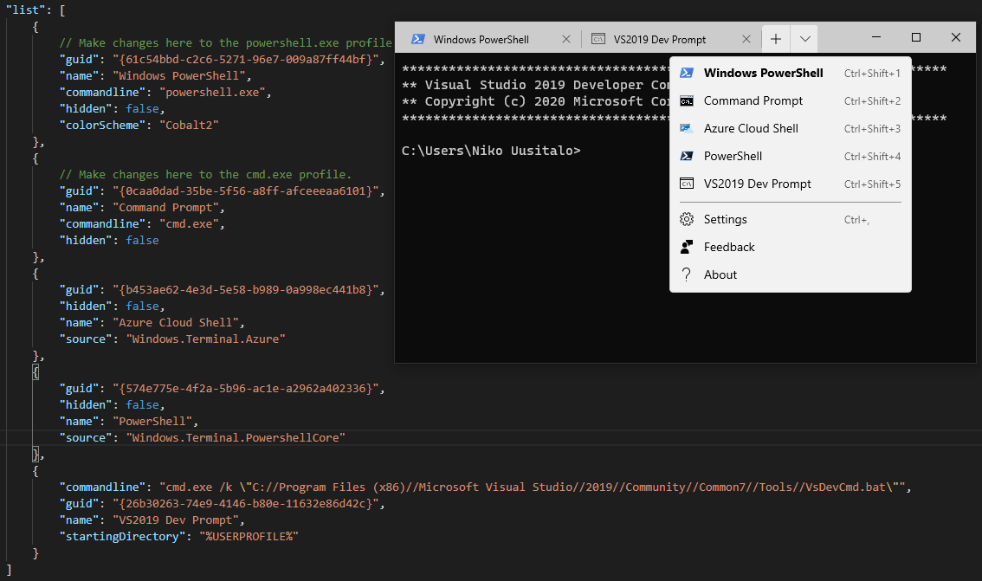Click the Copyright (c) 2020 Microsoft line
982x581 pixels.
535,101
